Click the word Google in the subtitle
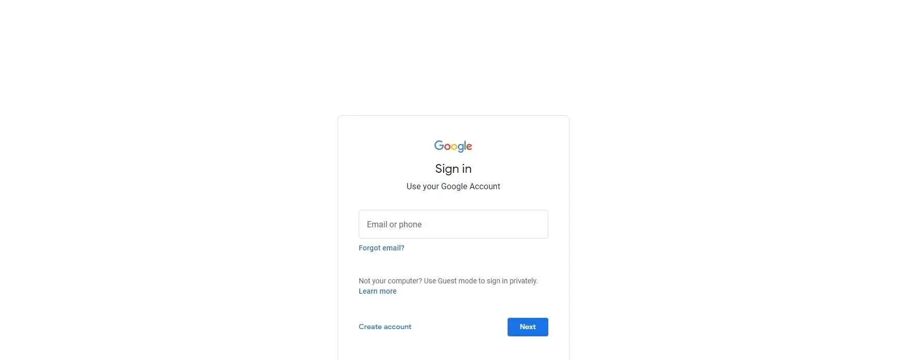Screen dimensions: 907x360 point(454,186)
